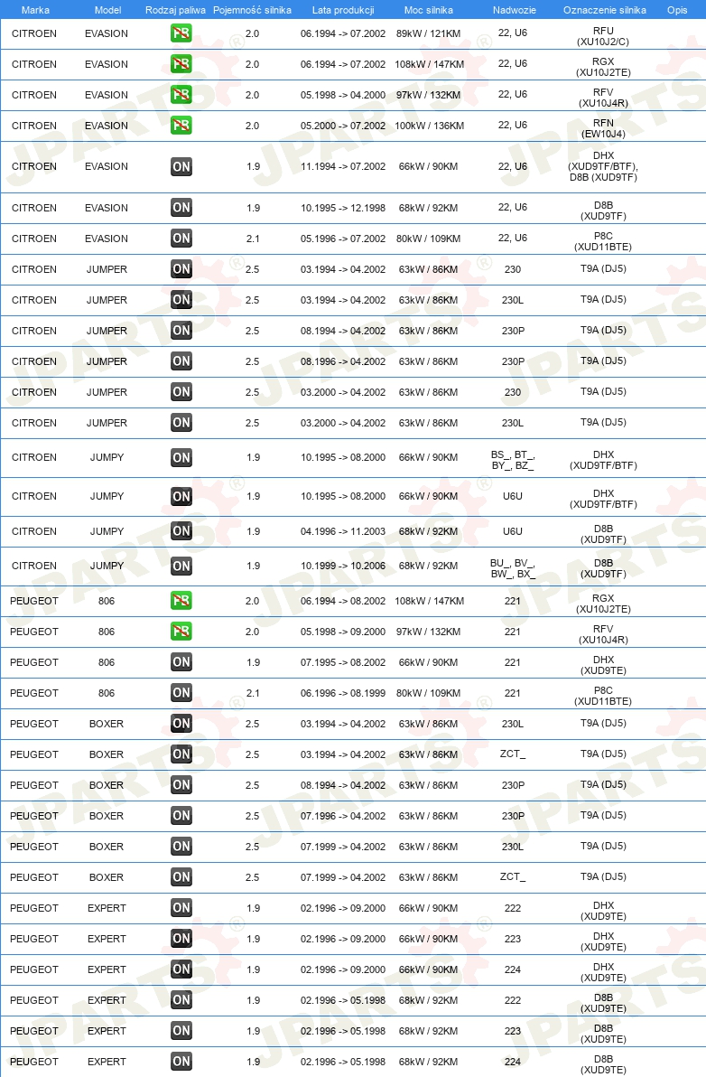Select the 100kW / 136KM power cell

pos(430,126)
